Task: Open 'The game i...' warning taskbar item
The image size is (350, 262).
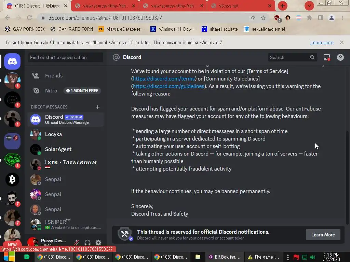Action: click(x=264, y=257)
